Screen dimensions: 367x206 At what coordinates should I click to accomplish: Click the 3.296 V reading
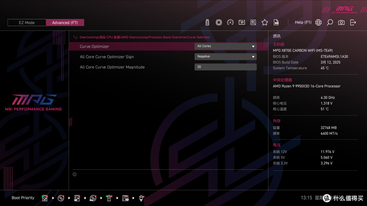(x=327, y=163)
